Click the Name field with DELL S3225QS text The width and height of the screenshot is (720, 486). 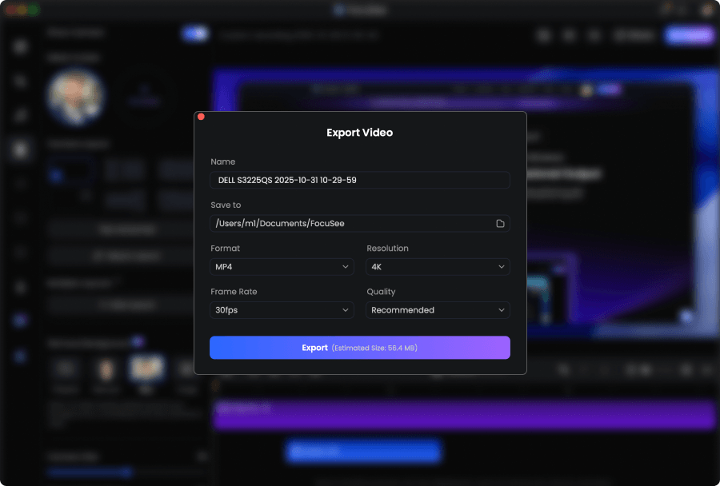tap(359, 180)
